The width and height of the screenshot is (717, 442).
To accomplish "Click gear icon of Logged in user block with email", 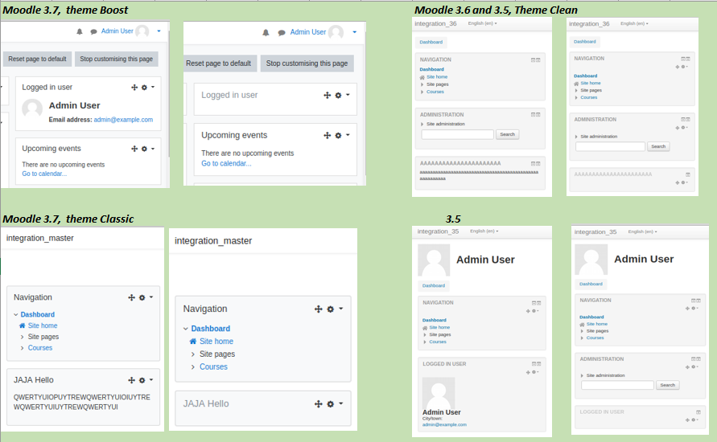I will 145,88.
